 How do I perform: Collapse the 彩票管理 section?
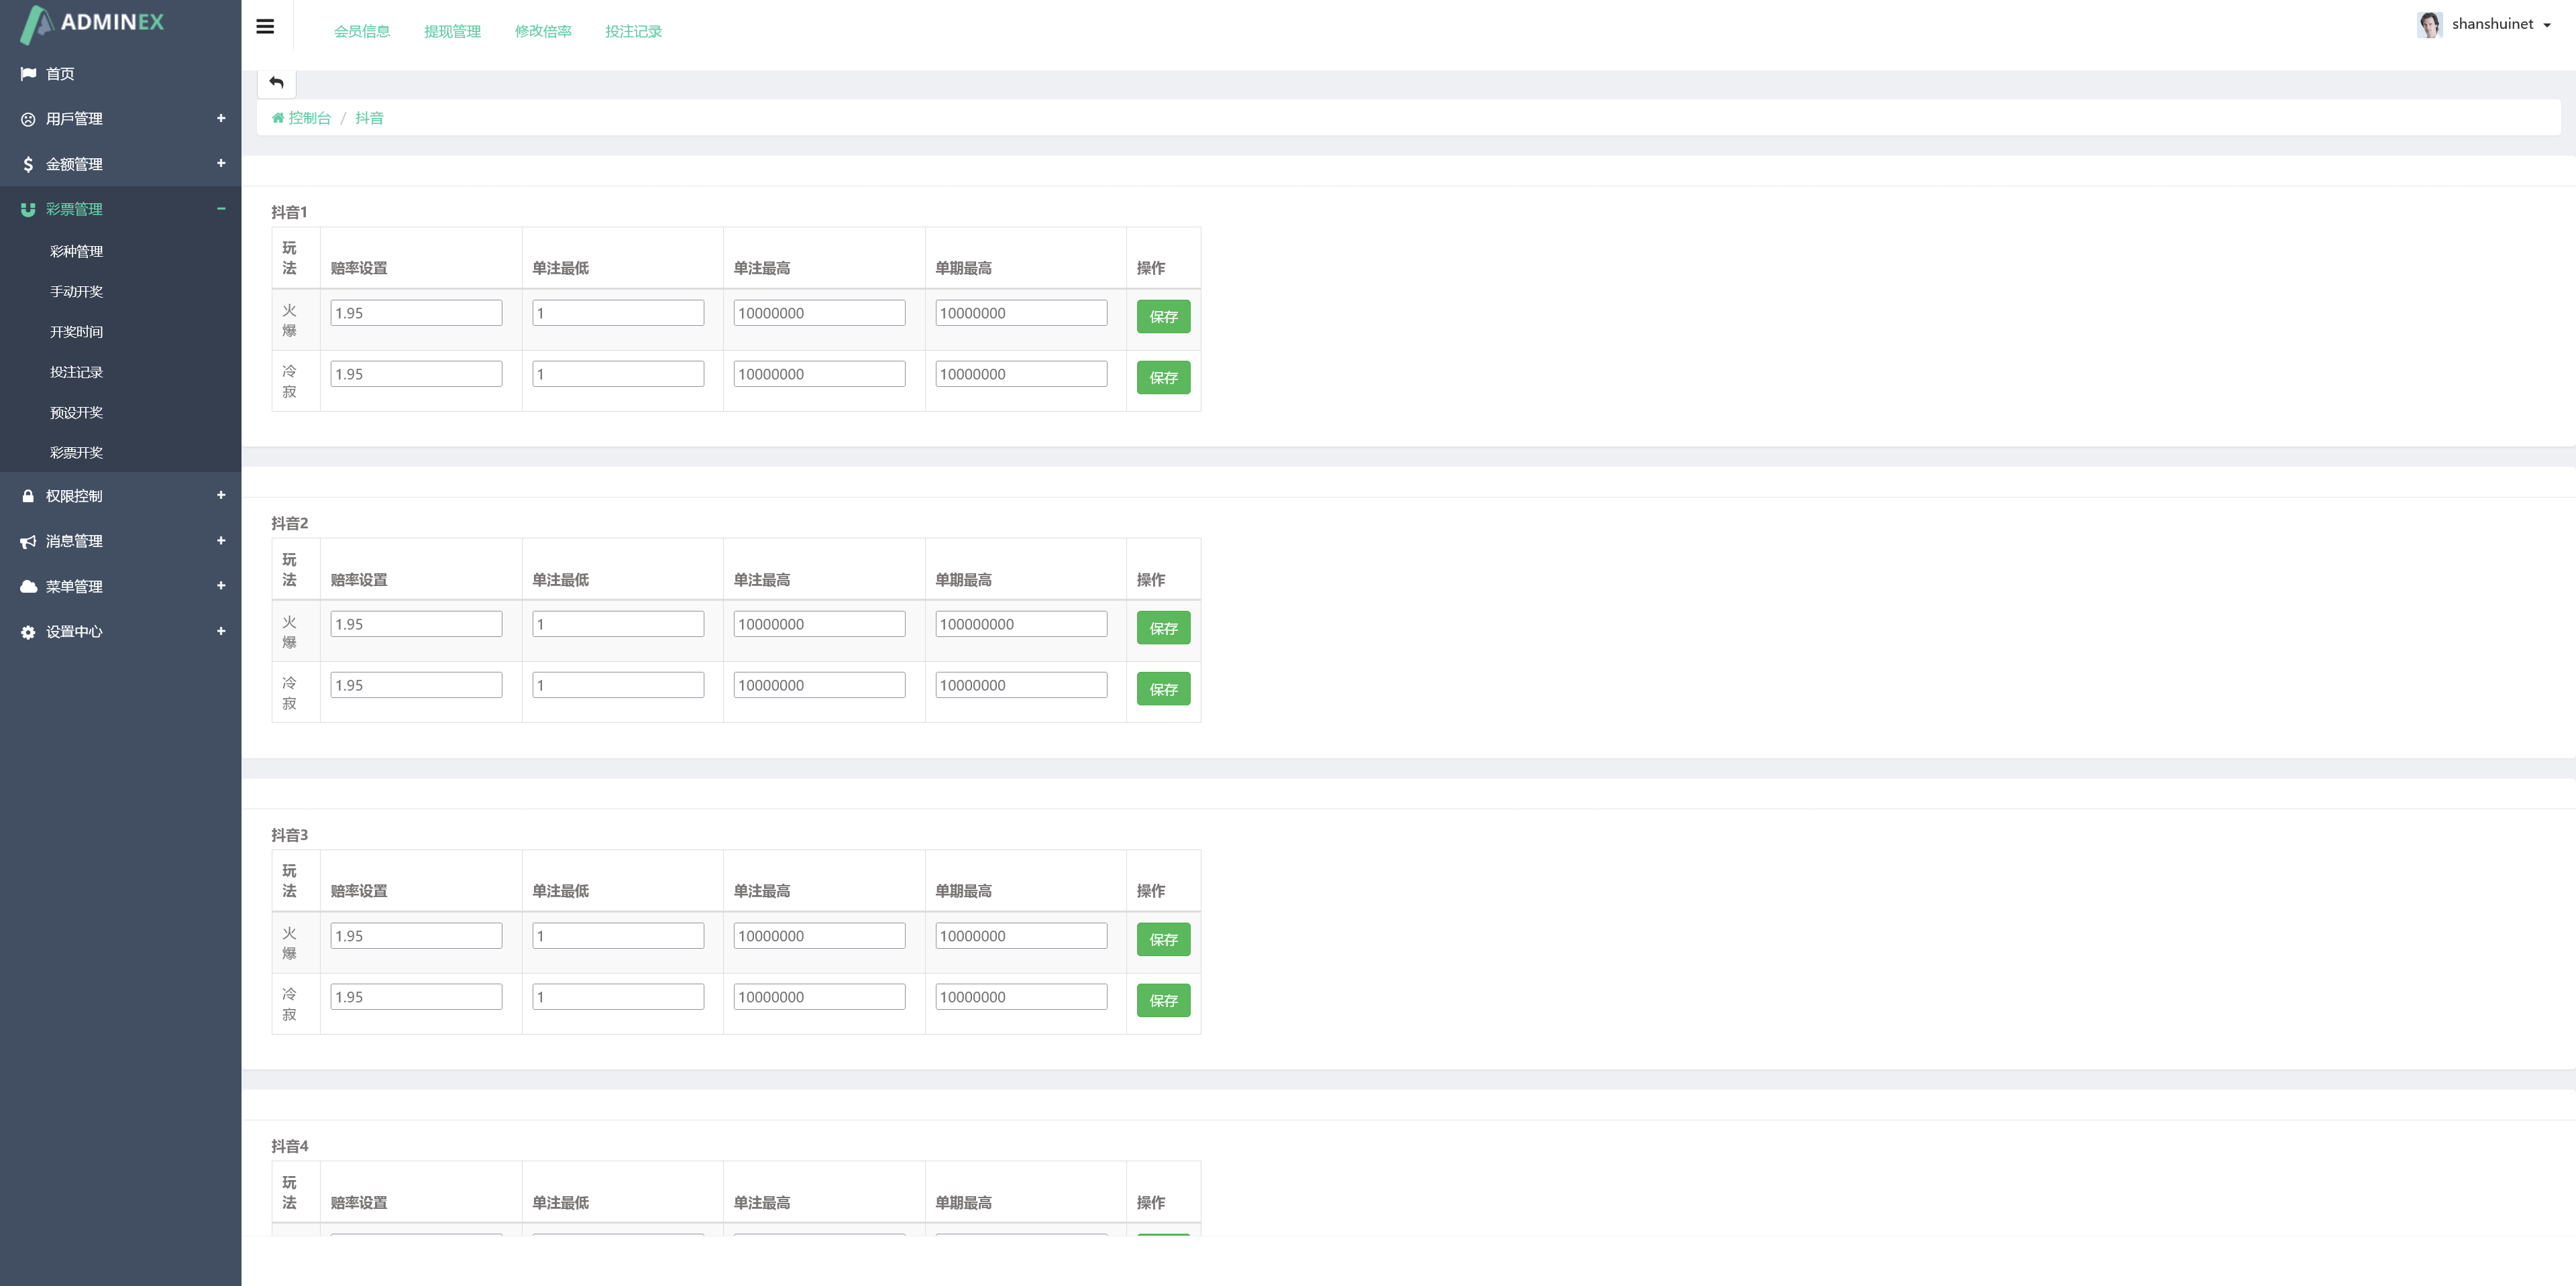pyautogui.click(x=221, y=209)
